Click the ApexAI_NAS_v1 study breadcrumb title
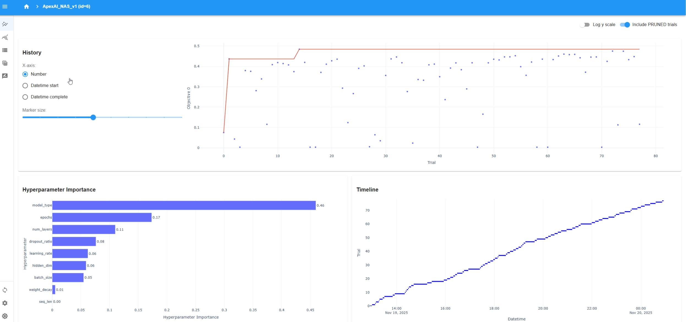 click(x=66, y=6)
